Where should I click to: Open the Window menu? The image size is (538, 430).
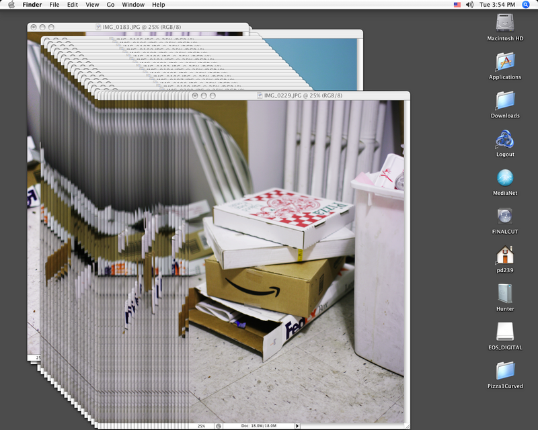tap(133, 5)
